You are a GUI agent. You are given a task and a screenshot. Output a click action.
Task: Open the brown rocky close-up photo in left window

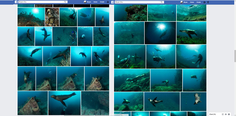(52, 17)
